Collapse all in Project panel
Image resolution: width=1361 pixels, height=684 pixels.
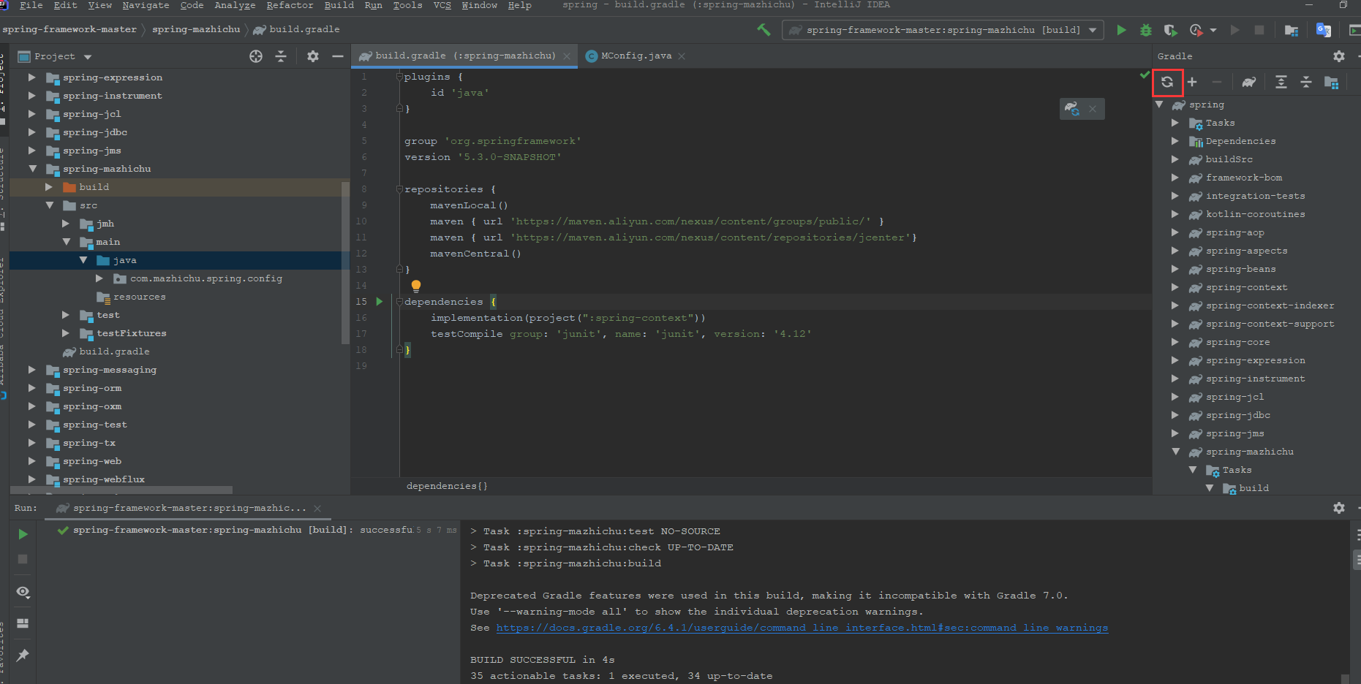tap(281, 56)
